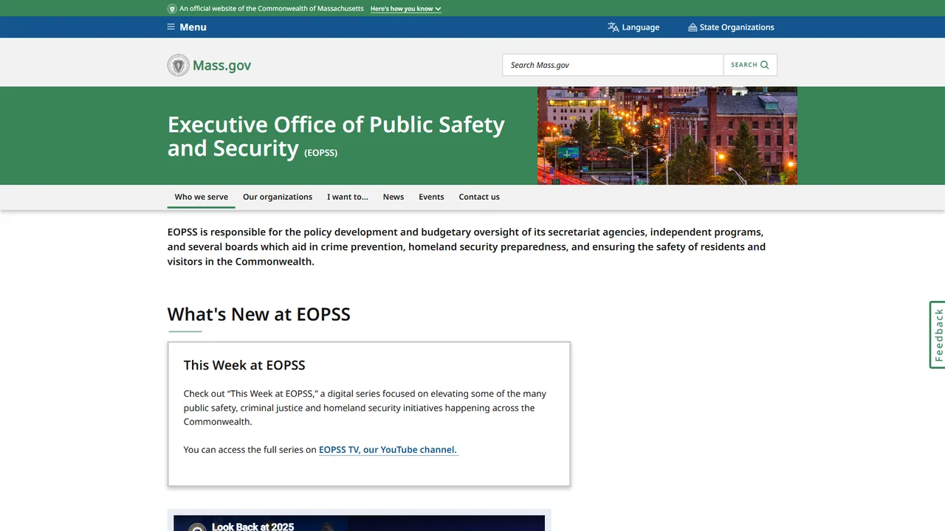Click the Mass.gov home link text
Image resolution: width=945 pixels, height=531 pixels.
pyautogui.click(x=222, y=65)
